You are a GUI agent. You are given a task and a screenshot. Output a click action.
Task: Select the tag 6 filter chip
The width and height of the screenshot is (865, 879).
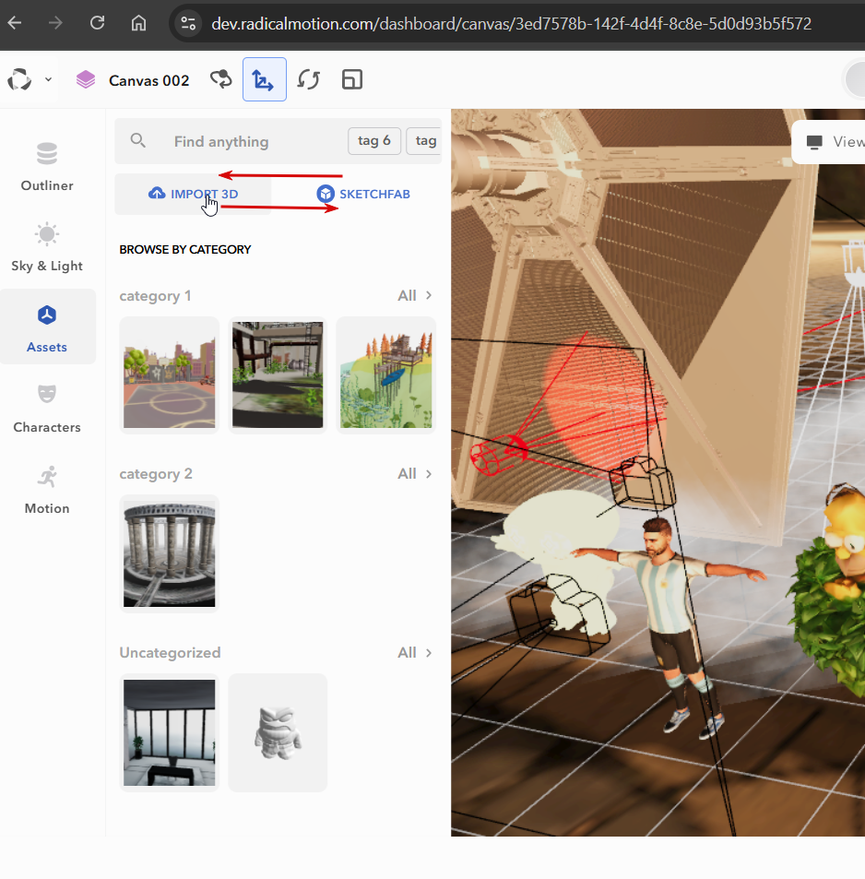pos(373,141)
